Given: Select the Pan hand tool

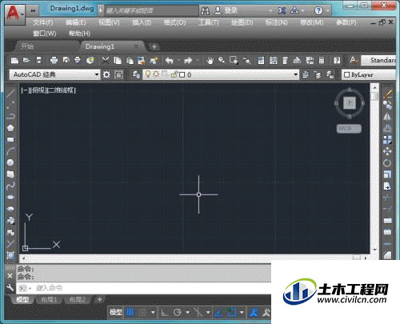Looking at the screenshot, I should [210, 61].
